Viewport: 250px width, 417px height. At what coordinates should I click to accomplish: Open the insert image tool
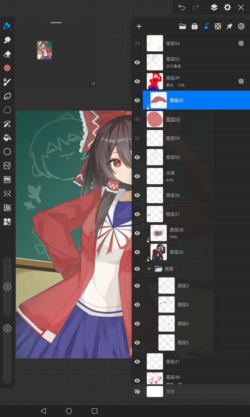[7, 166]
